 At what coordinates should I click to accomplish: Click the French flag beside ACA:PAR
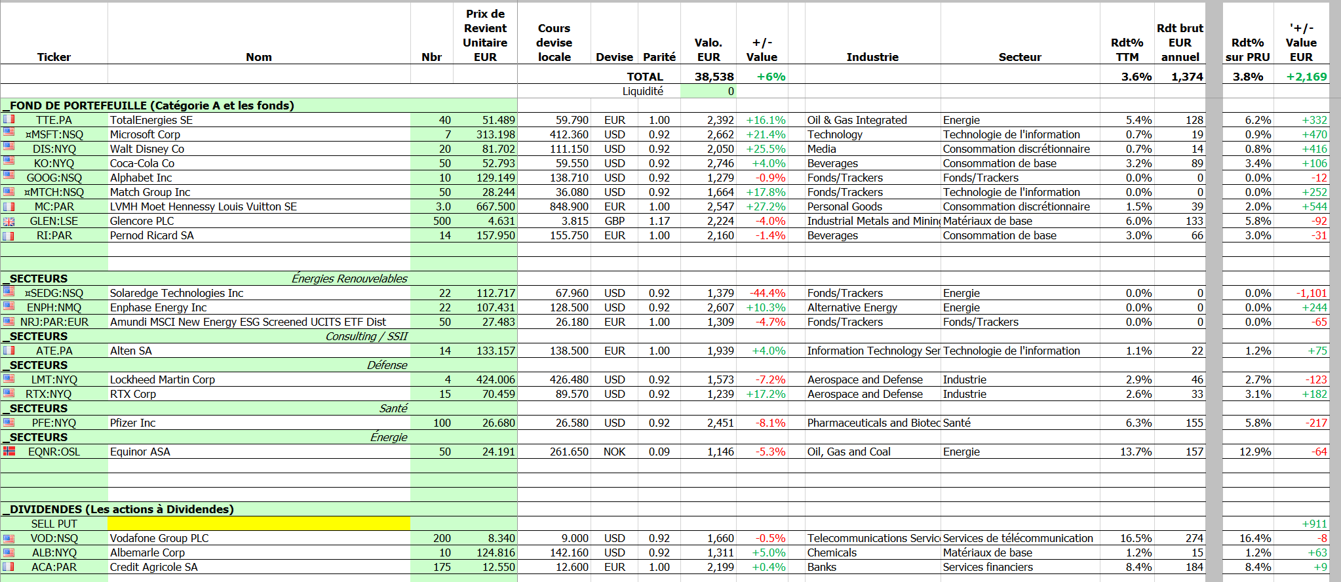9,566
